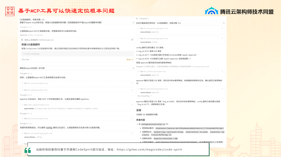
Task: Click the checkmark beside 'Ran select_apphost:aspire-mcp'
Action: pyautogui.click(x=22, y=105)
